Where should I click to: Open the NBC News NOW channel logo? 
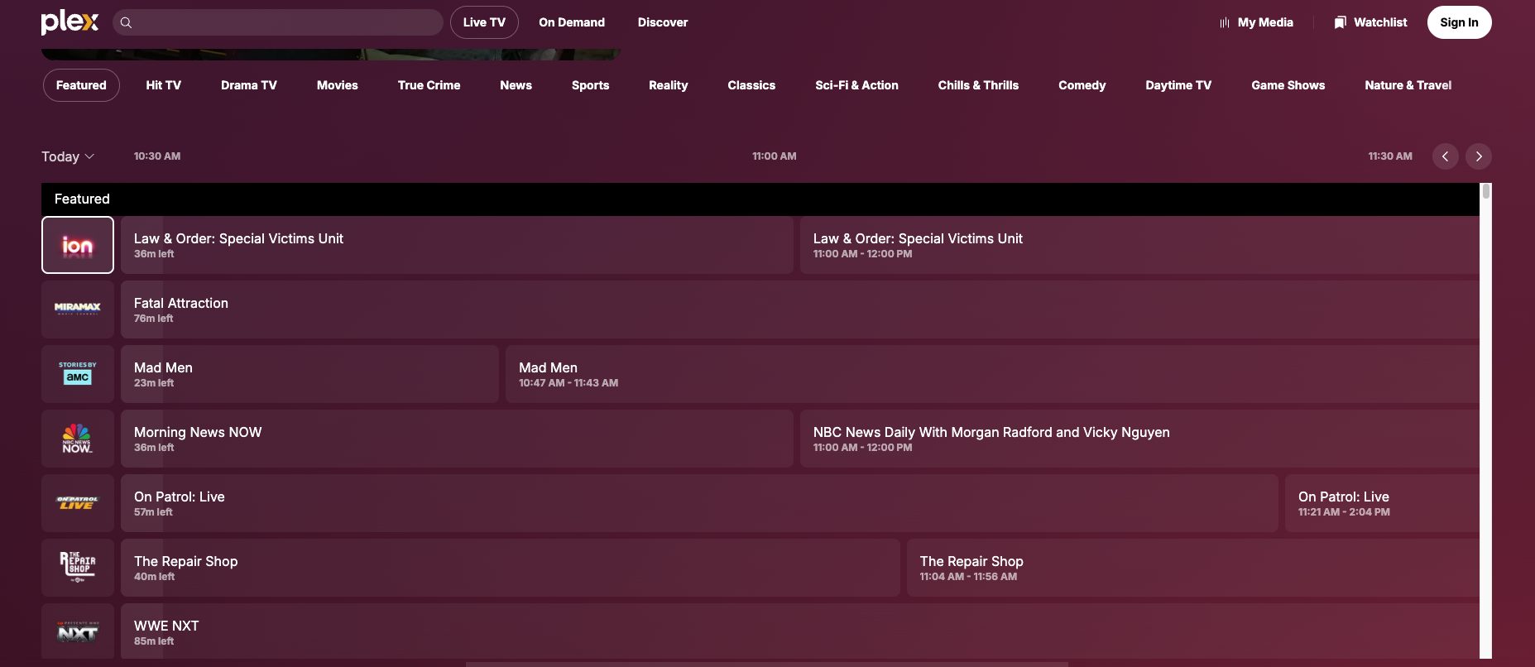point(78,439)
